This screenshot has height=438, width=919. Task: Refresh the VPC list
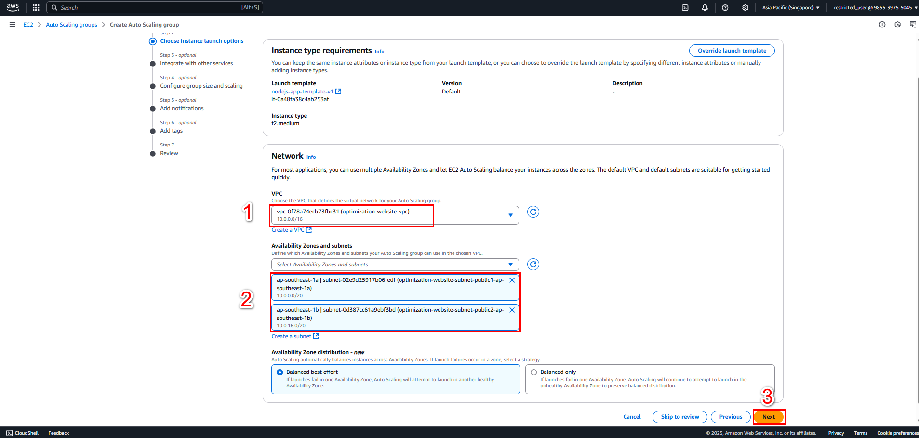[x=533, y=212]
